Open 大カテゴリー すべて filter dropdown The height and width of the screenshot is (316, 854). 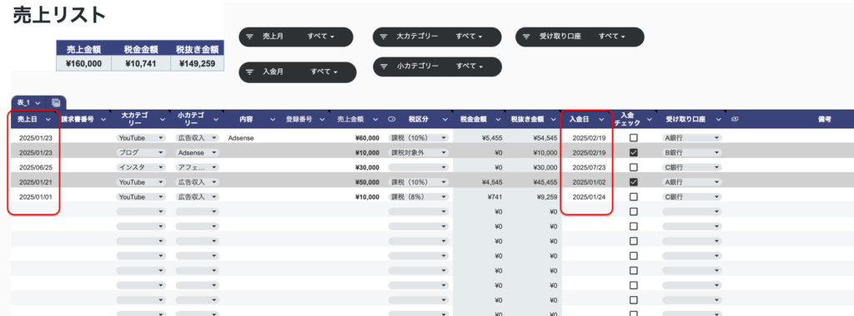tap(470, 37)
